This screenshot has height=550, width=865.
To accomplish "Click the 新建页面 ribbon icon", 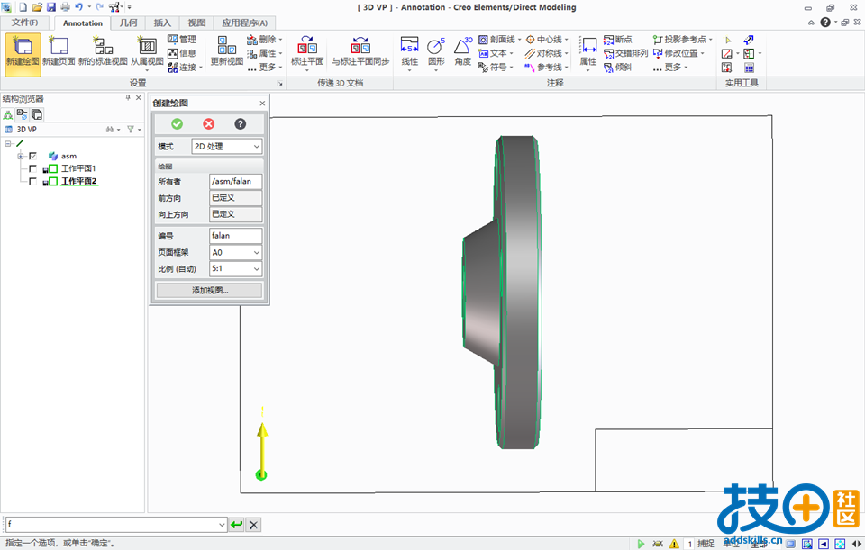I will 59,50.
